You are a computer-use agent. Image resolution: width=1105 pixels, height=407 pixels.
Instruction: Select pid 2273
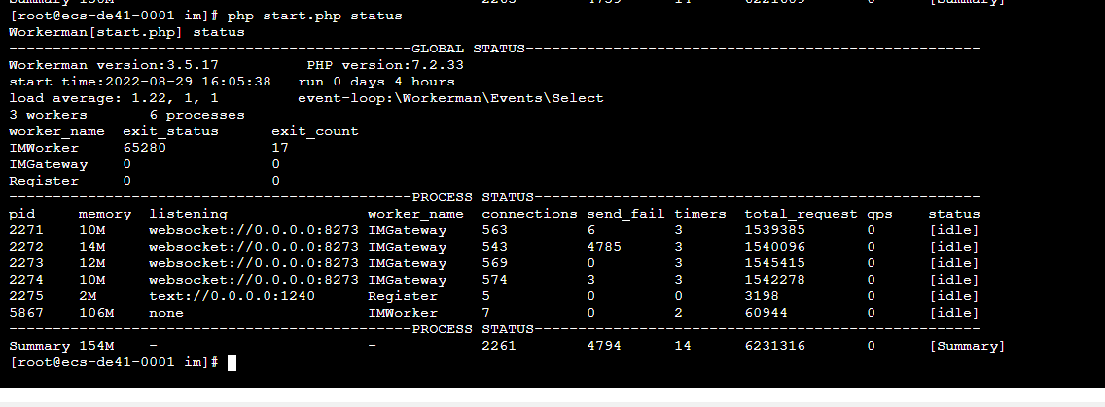pyautogui.click(x=26, y=263)
